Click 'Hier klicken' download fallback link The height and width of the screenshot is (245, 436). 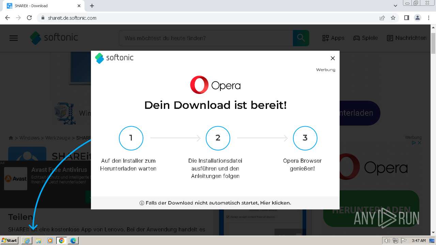[275, 203]
